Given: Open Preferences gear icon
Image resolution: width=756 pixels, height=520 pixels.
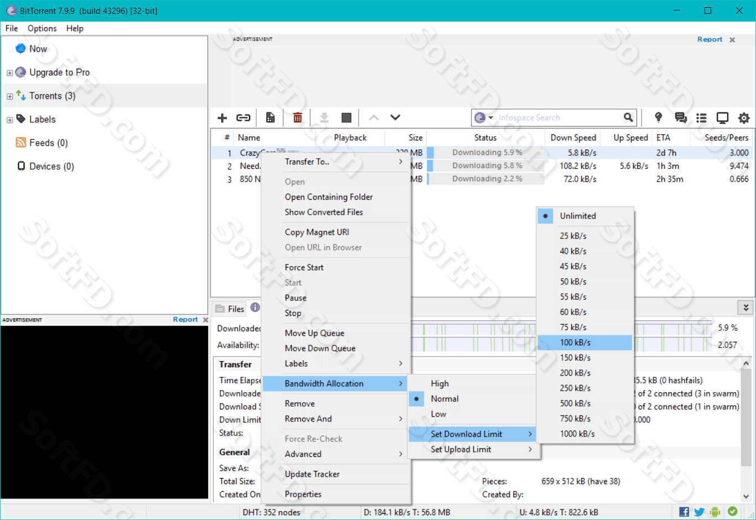Looking at the screenshot, I should tap(744, 118).
